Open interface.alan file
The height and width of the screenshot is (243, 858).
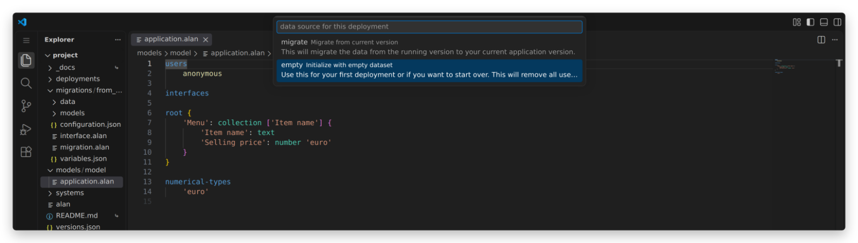pyautogui.click(x=82, y=136)
